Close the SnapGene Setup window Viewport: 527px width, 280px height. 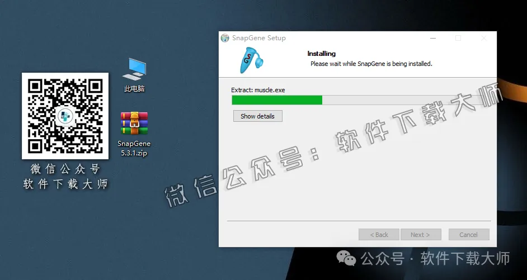pyautogui.click(x=484, y=38)
